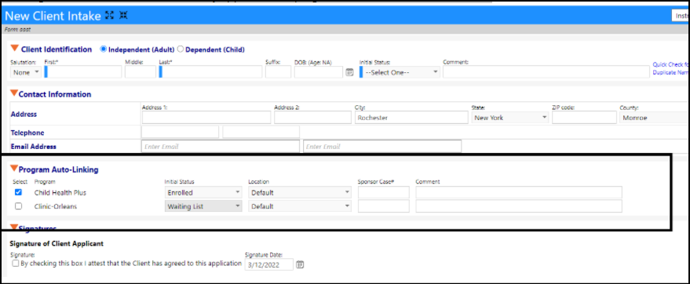This screenshot has height=284, width=690.
Task: Click the expand-all arrows icon
Action: click(x=110, y=16)
